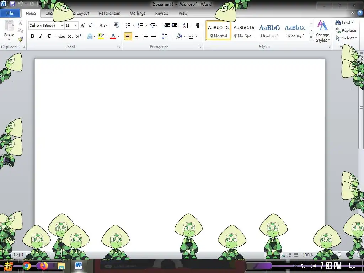This screenshot has height=273, width=364.
Task: Click Line and Paragraph Spacing icon
Action: click(x=165, y=36)
